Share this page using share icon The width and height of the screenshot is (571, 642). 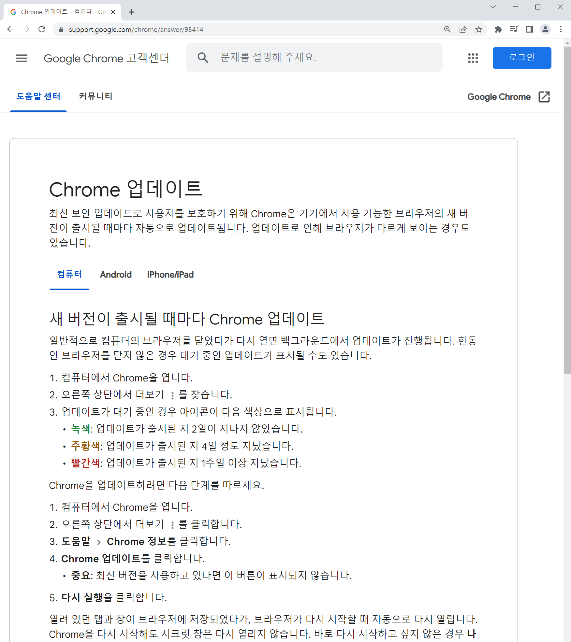click(463, 29)
